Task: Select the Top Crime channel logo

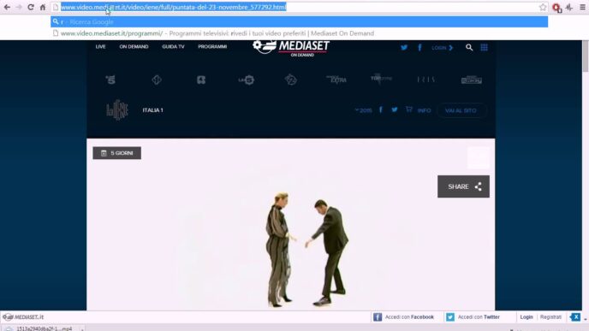Action: pyautogui.click(x=381, y=79)
